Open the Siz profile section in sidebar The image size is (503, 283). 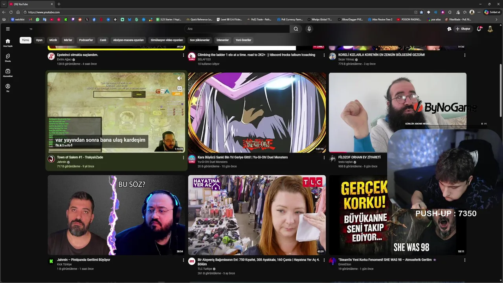(7, 88)
